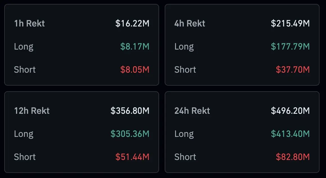Viewport: 326px width, 178px height.
Task: Click the 12h Long value $305.36M
Action: click(x=130, y=134)
